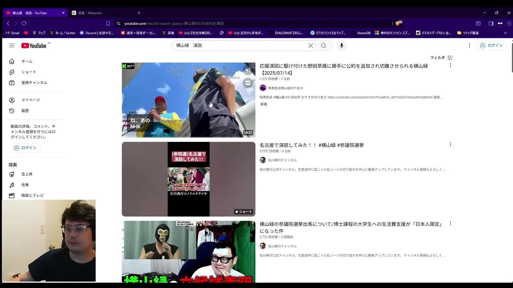Open a new browser tab

click(139, 13)
